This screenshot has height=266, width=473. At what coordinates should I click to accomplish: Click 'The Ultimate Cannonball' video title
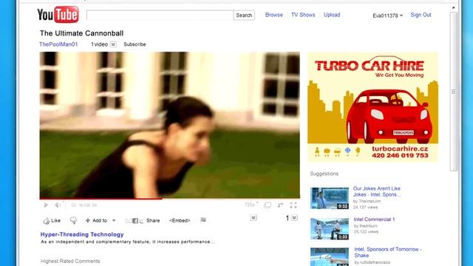tap(81, 33)
